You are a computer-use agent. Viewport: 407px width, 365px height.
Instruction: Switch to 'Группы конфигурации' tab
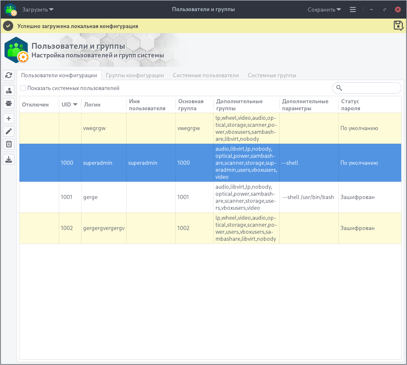[x=135, y=76]
